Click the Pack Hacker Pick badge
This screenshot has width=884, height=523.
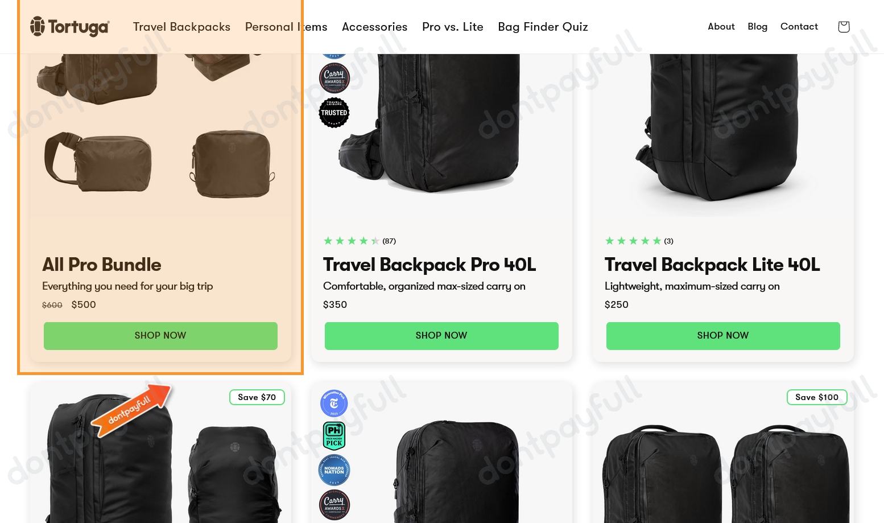point(334,435)
